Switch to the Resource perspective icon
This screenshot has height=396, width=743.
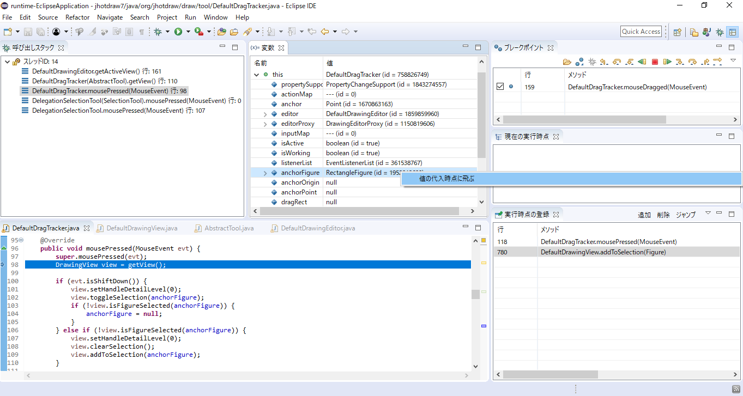point(694,32)
